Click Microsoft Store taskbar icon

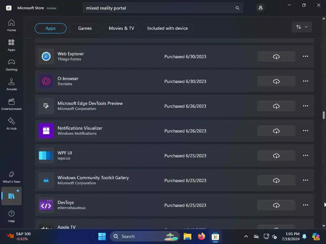pyautogui.click(x=216, y=236)
